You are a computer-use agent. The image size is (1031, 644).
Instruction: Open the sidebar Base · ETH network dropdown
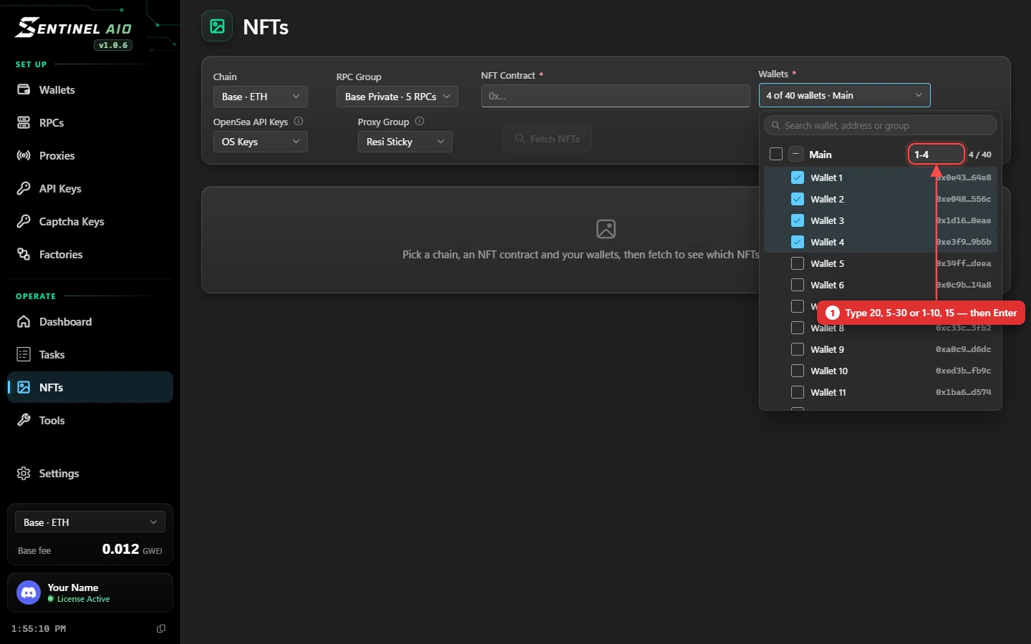tap(90, 522)
